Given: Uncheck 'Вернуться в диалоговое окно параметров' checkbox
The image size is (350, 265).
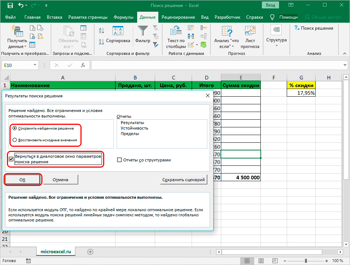Looking at the screenshot, I should click(x=11, y=159).
